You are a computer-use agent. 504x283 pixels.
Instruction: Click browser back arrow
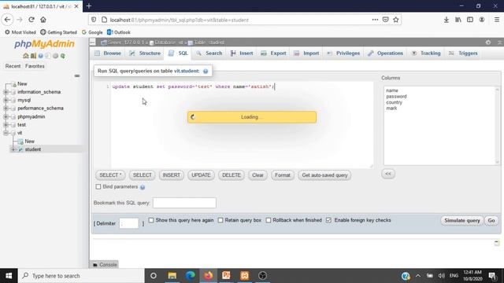click(7, 20)
